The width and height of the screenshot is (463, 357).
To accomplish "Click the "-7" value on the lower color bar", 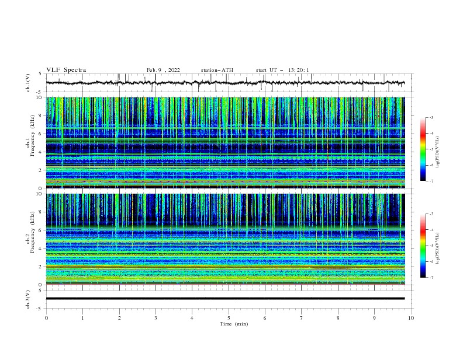I will click(431, 278).
